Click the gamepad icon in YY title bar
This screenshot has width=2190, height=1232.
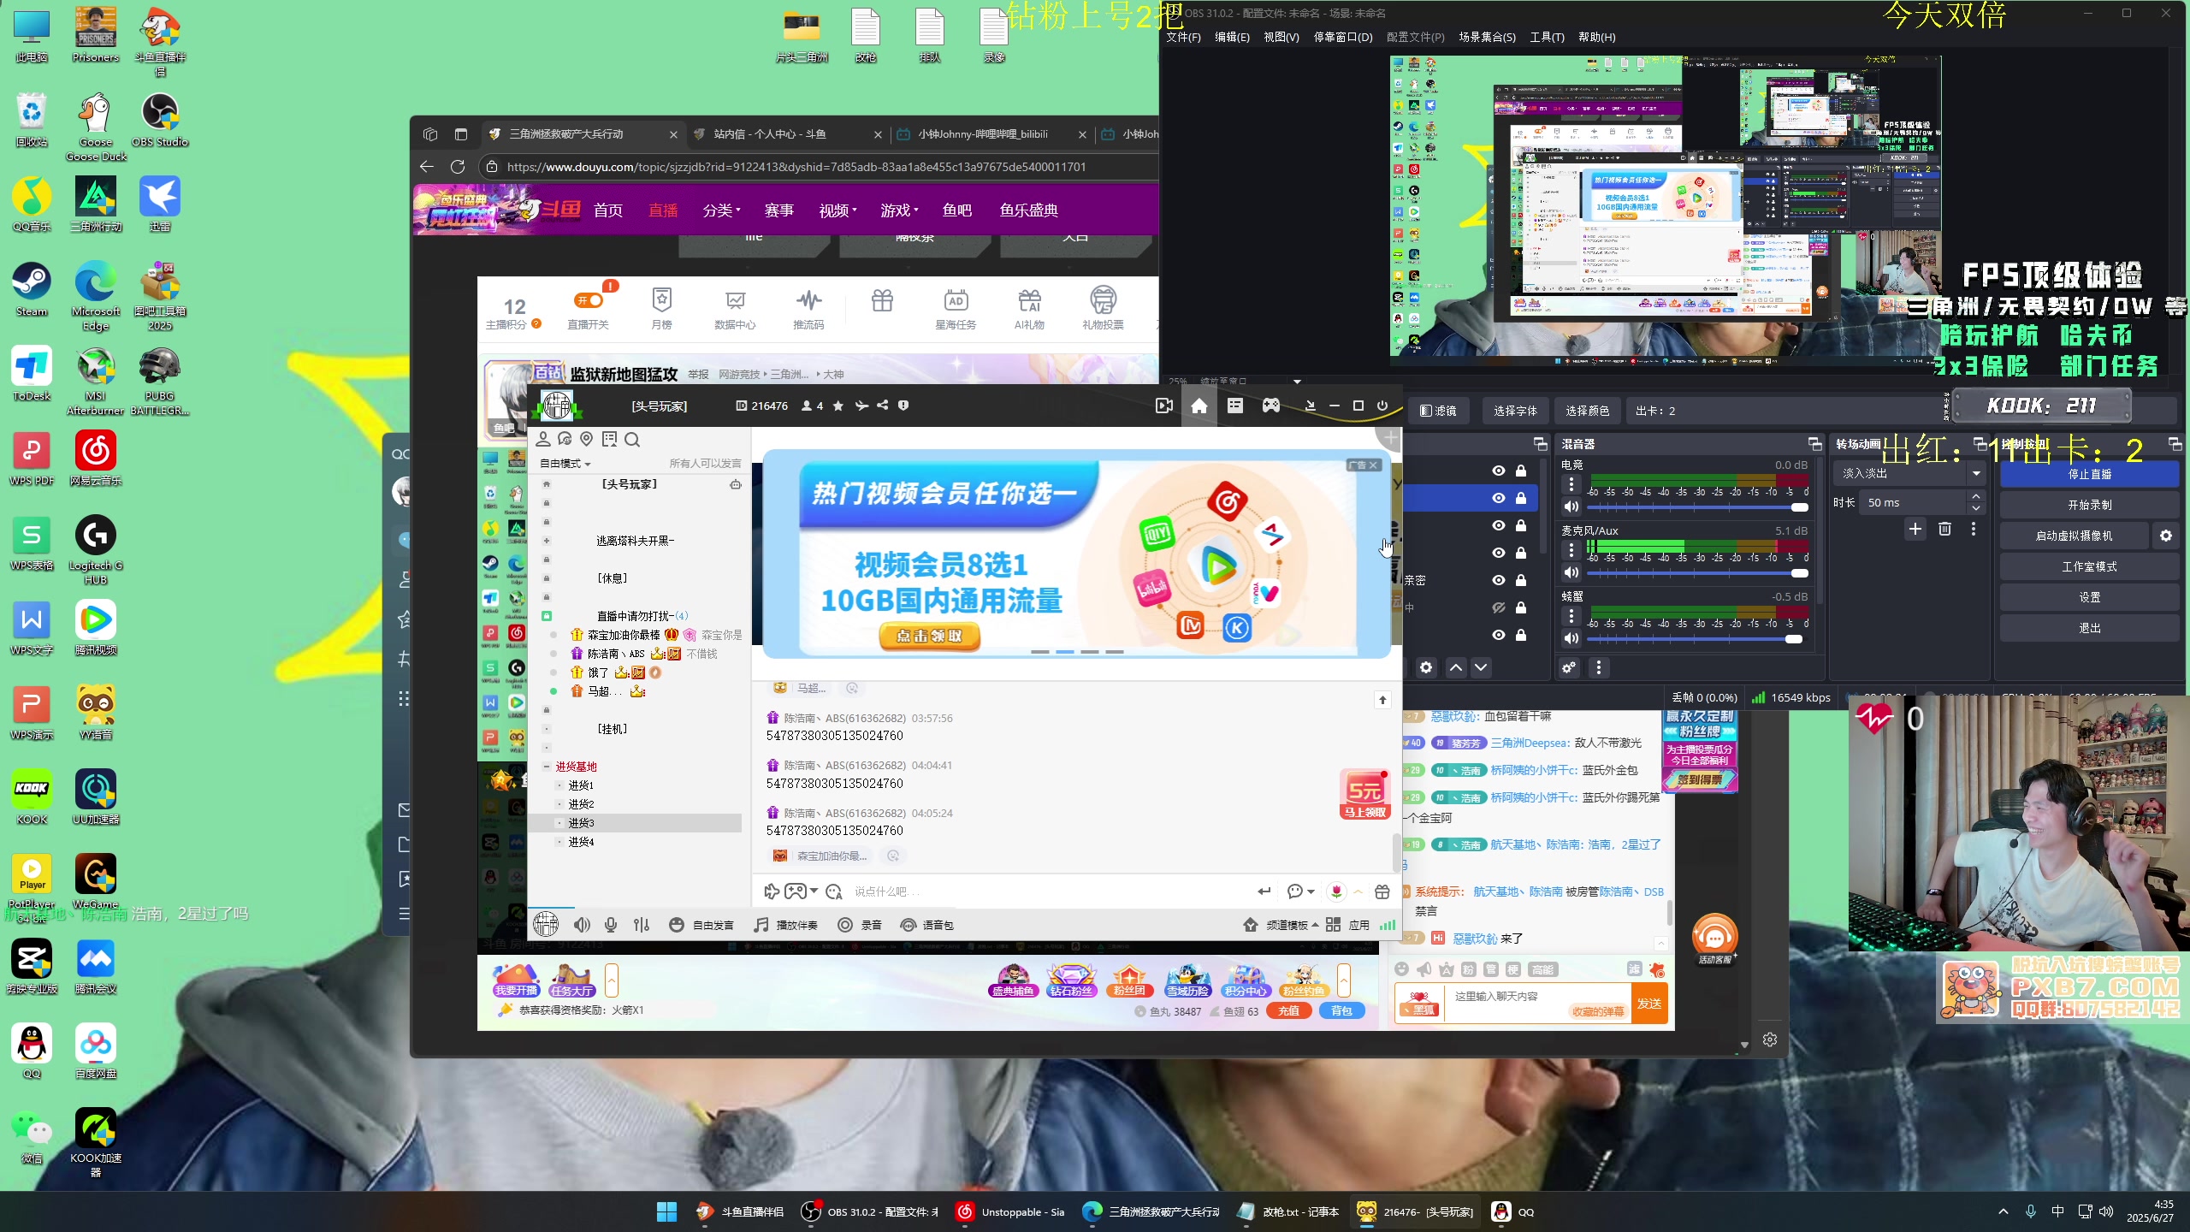tap(1271, 406)
